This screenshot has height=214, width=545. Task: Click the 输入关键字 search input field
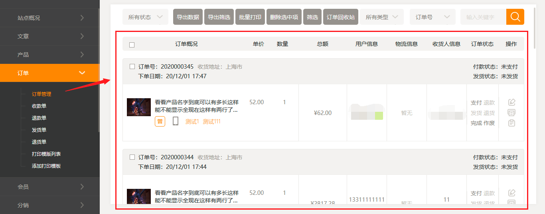pyautogui.click(x=483, y=17)
